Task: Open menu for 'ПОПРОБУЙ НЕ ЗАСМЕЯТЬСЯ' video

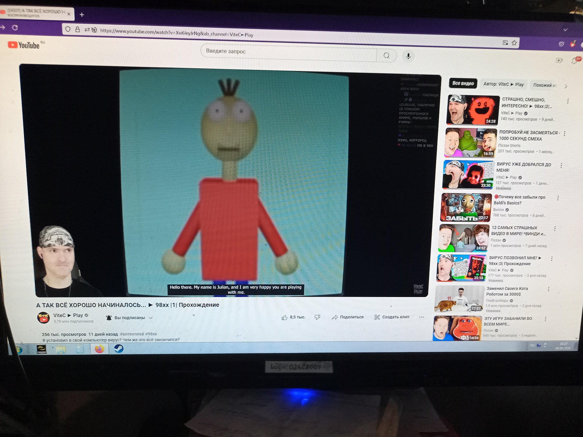Action: 564,133
